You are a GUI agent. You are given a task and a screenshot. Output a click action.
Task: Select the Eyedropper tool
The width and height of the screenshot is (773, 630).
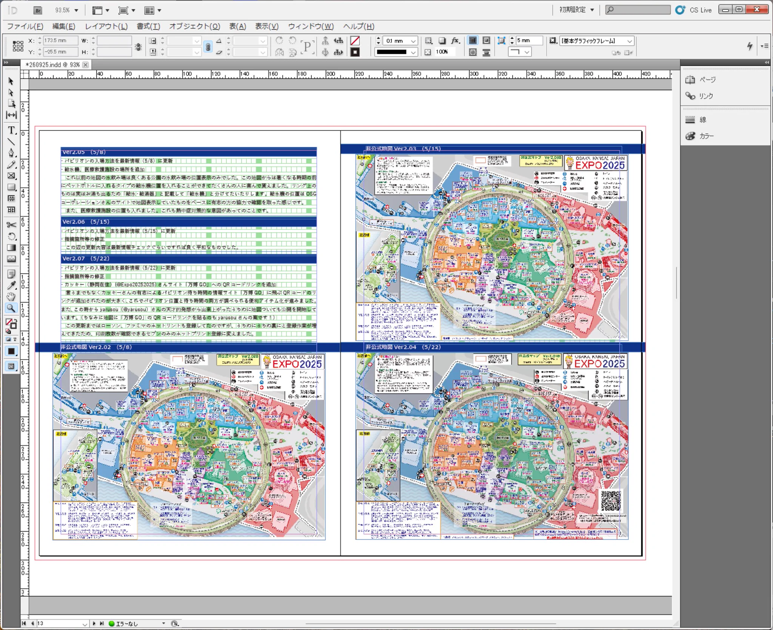coord(11,285)
